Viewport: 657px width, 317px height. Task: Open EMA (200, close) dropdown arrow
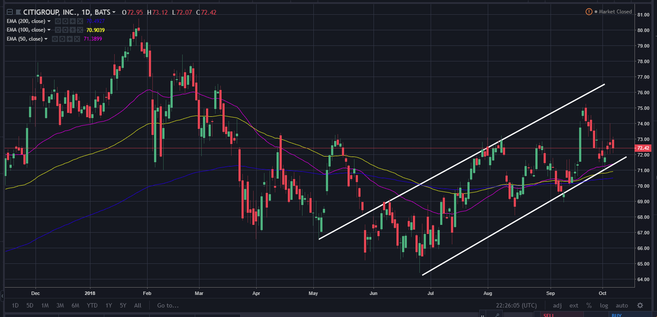point(49,21)
